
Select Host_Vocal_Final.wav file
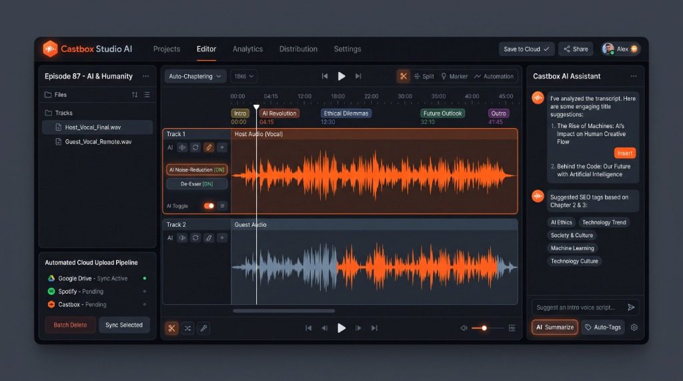97,127
